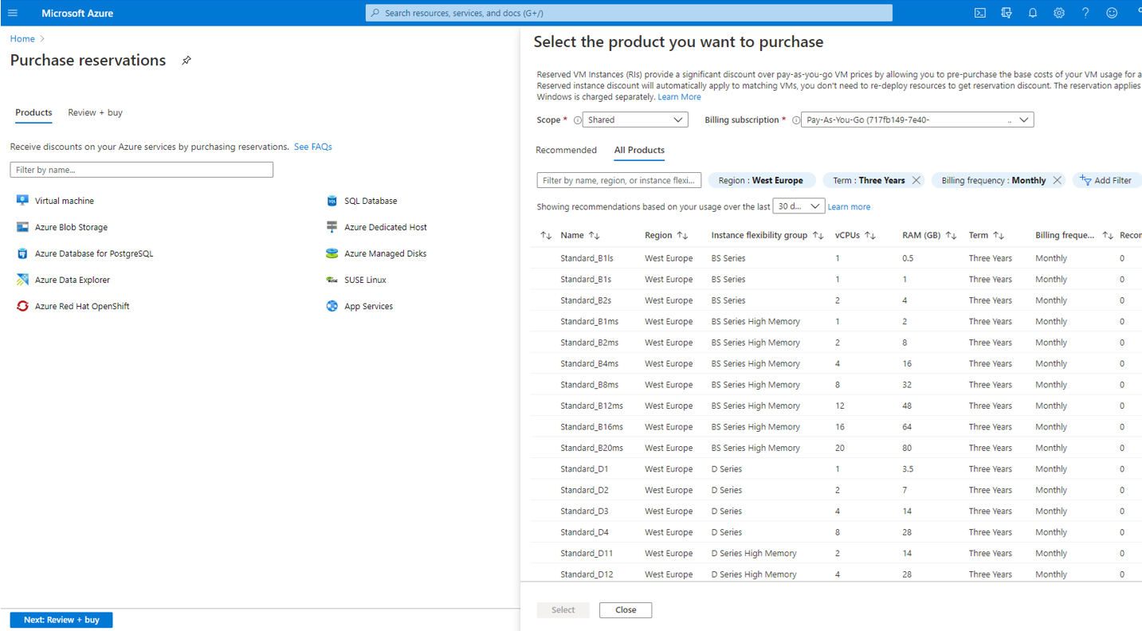Show Scope info tooltip icon

[x=577, y=120]
